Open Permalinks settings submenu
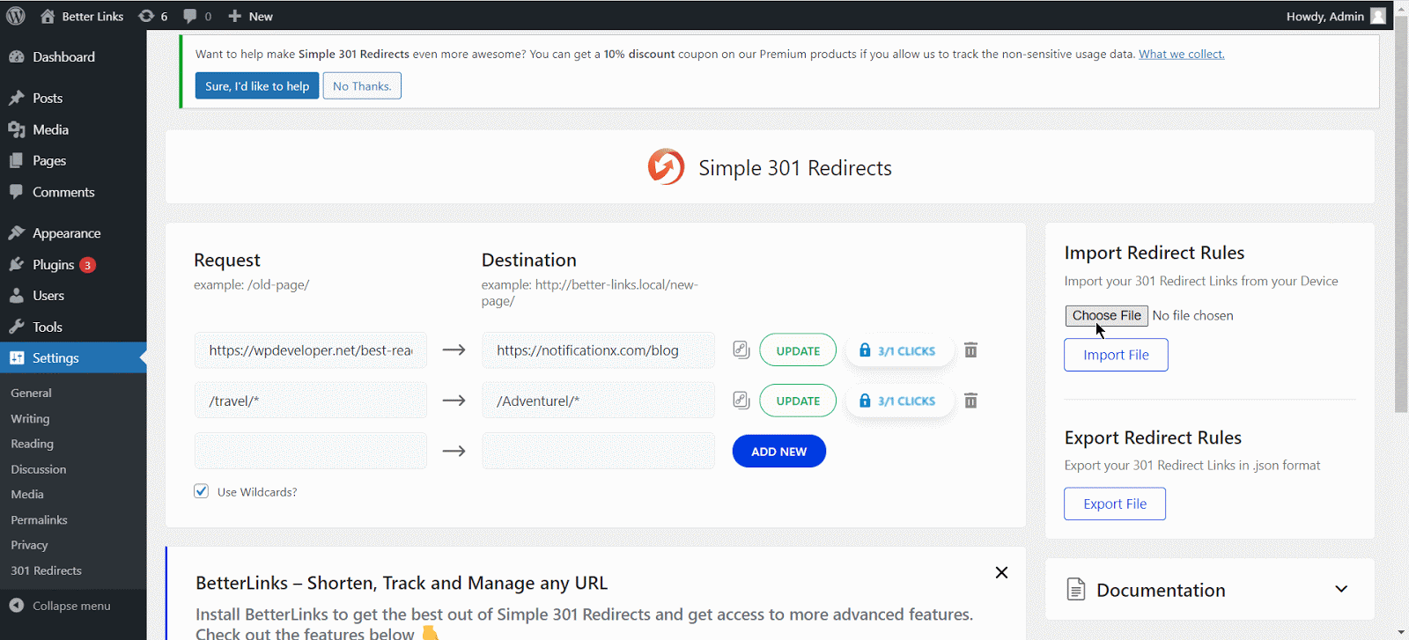Screen dimensions: 1409x640 [x=39, y=519]
